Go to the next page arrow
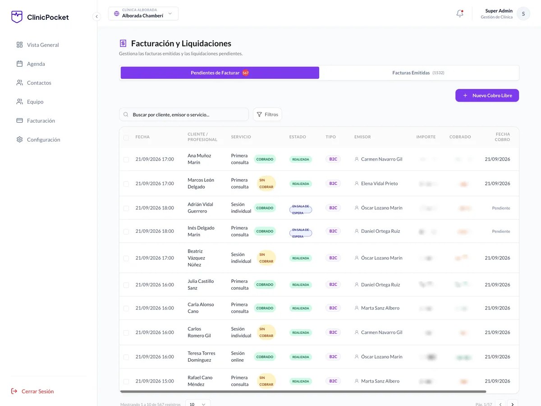This screenshot has height=406, width=541. (513, 404)
